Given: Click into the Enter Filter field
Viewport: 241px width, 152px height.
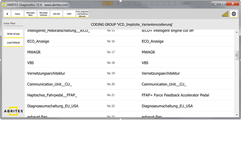Looking at the screenshot, I should pyautogui.click(x=13, y=24).
